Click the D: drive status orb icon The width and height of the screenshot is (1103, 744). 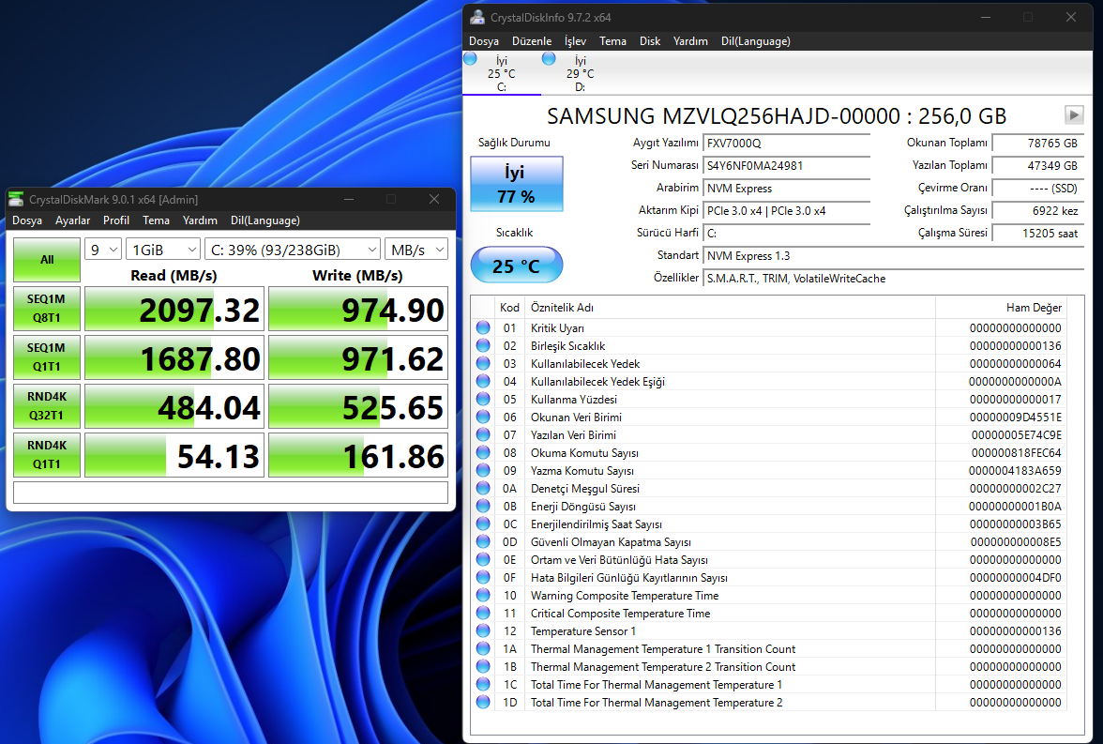549,58
